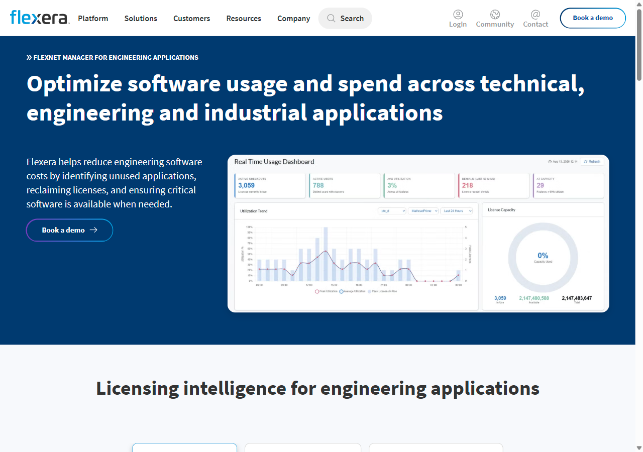Click the 2,147,480,588 Available value
This screenshot has height=452, width=643.
(534, 298)
